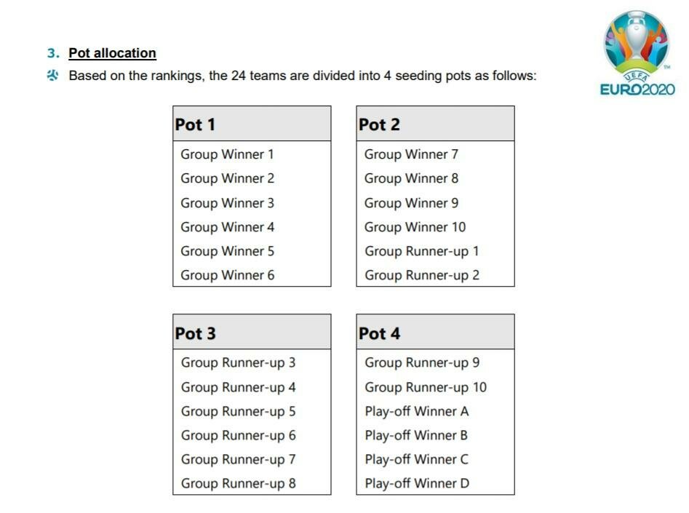
Task: Click Group Winner 1 entry
Action: tap(227, 154)
